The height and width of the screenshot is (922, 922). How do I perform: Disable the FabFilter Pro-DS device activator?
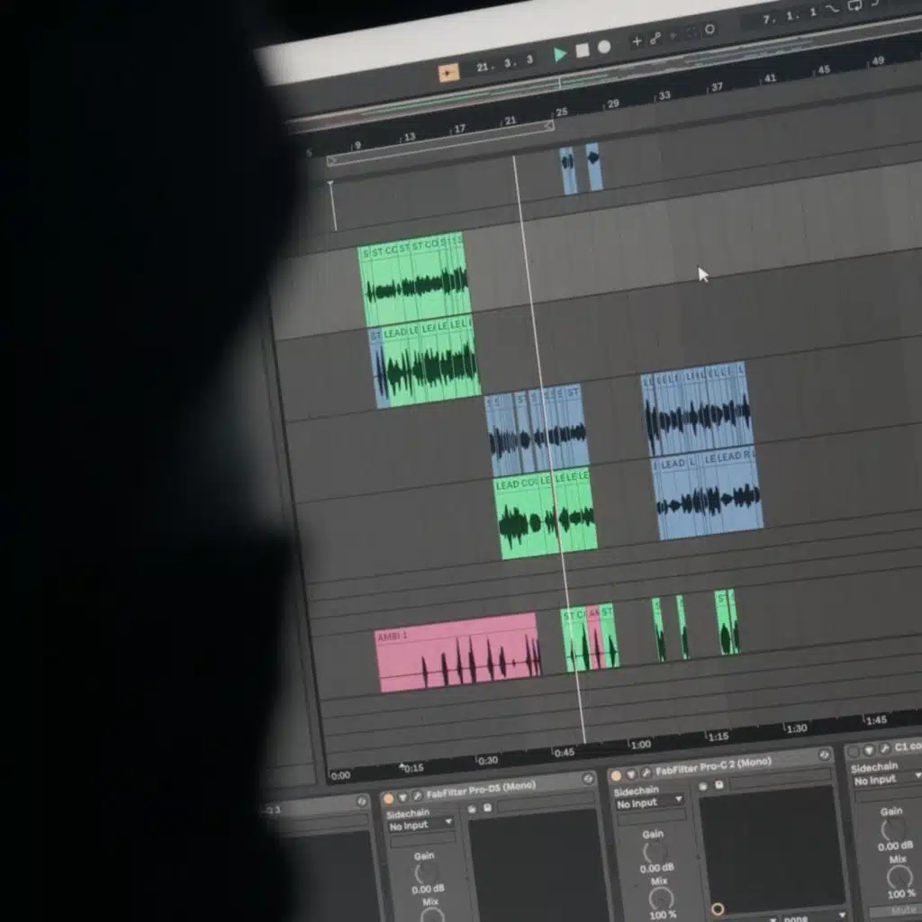(388, 798)
